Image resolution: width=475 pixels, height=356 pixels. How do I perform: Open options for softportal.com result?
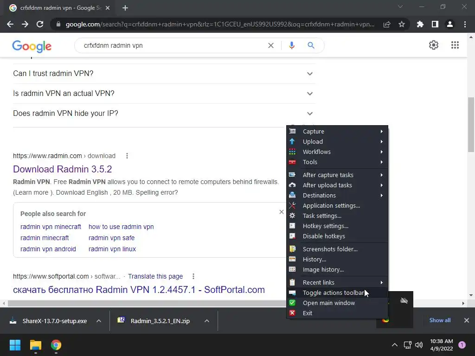[x=193, y=276]
